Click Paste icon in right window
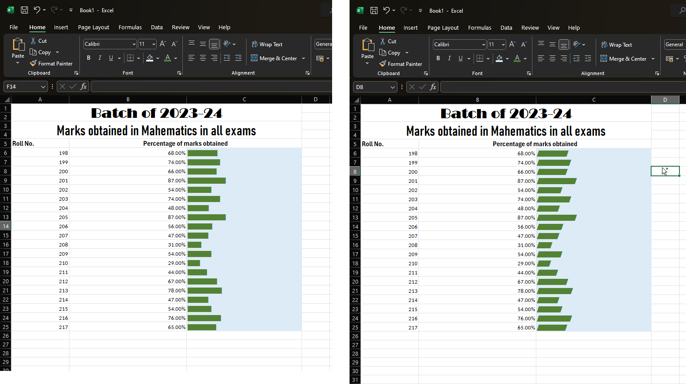The height and width of the screenshot is (384, 686). [x=367, y=45]
